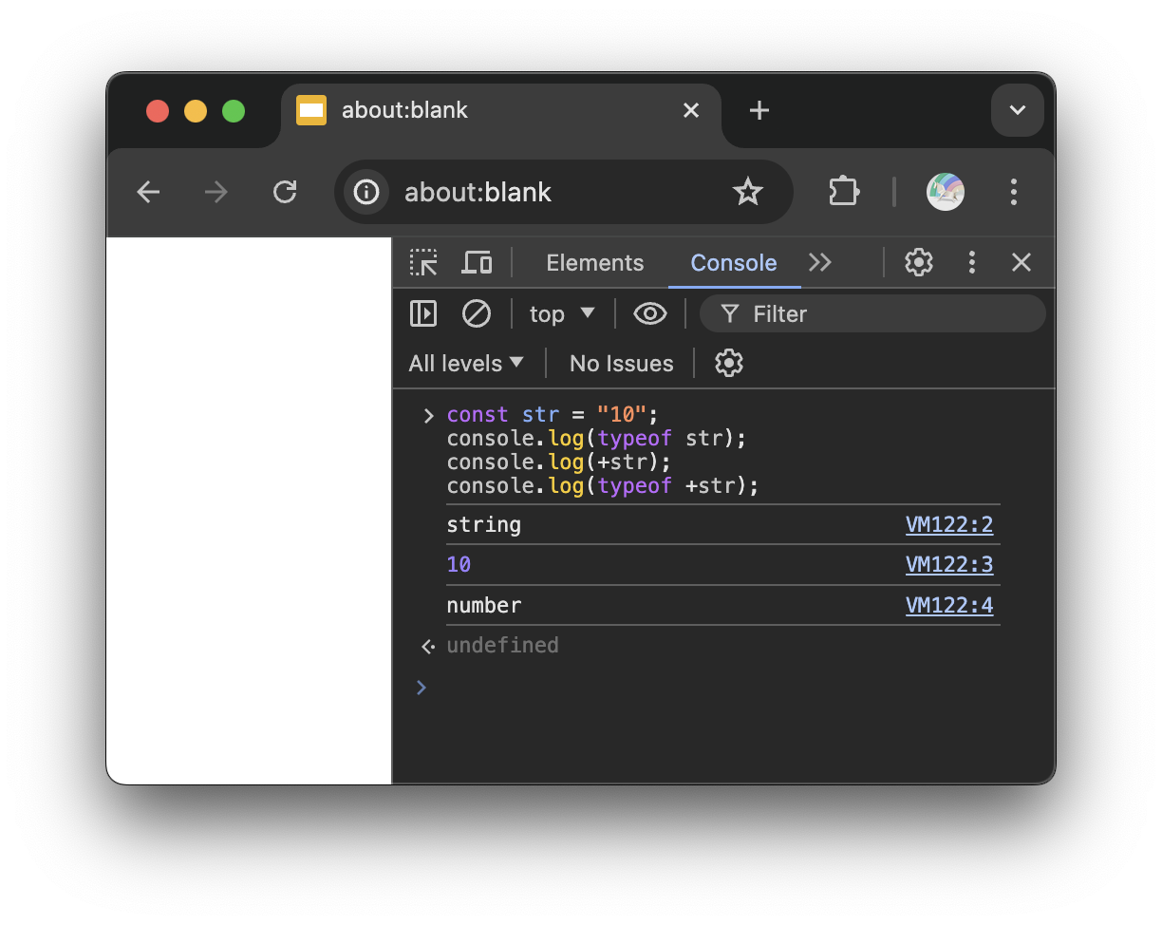Close the about:blank tab
Image resolution: width=1162 pixels, height=925 pixels.
691,111
